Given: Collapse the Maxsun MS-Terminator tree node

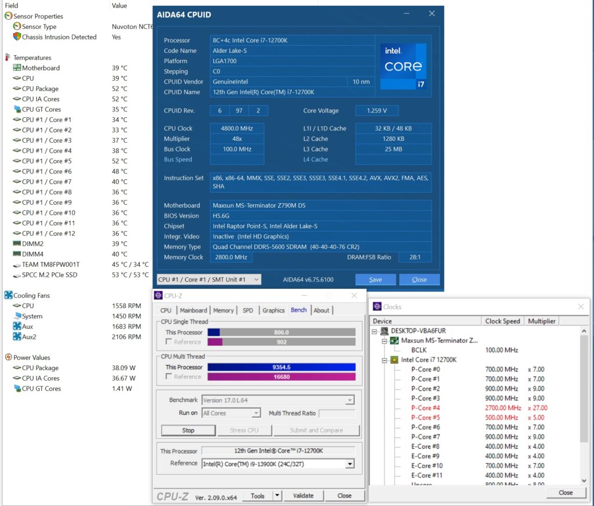Looking at the screenshot, I should coord(384,341).
